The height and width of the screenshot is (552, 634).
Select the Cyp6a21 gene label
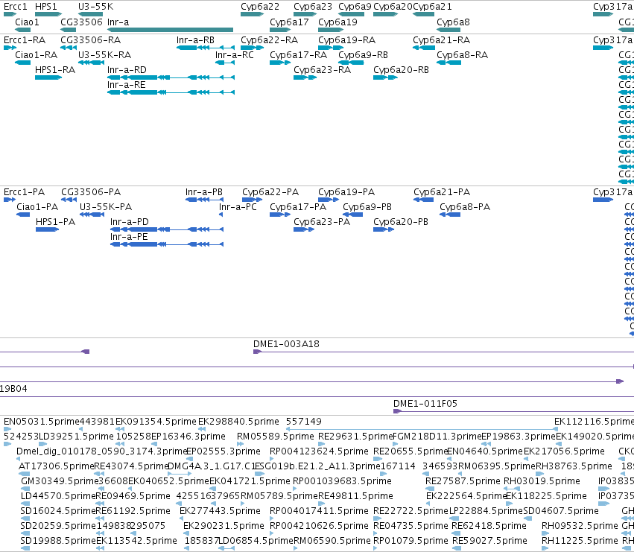pos(432,7)
